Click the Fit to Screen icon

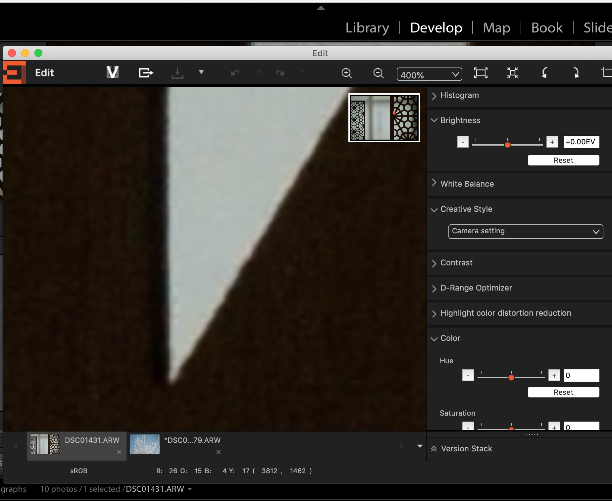coord(481,73)
